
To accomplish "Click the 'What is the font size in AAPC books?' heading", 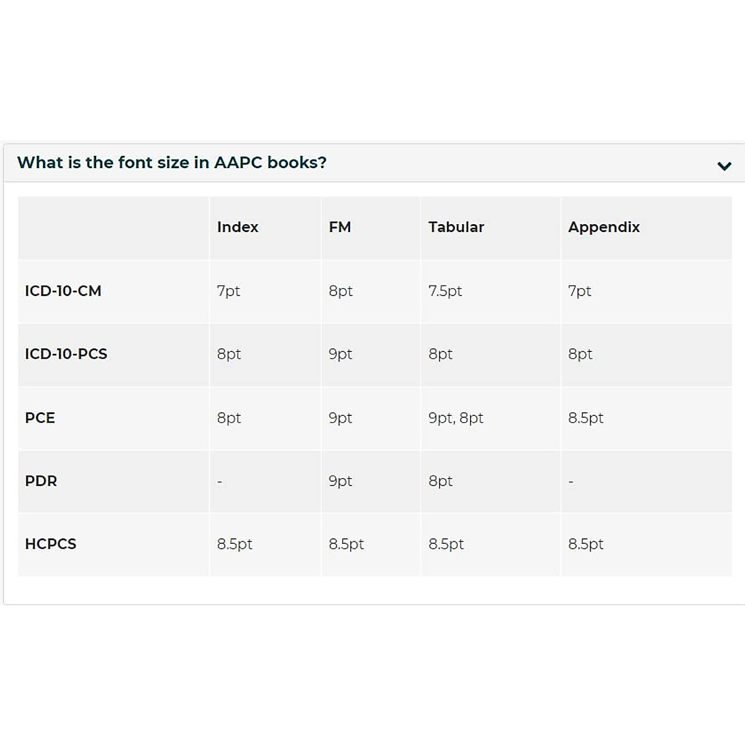I will coord(172,163).
